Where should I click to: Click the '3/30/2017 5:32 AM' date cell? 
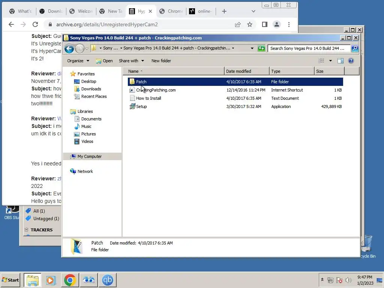tap(244, 106)
